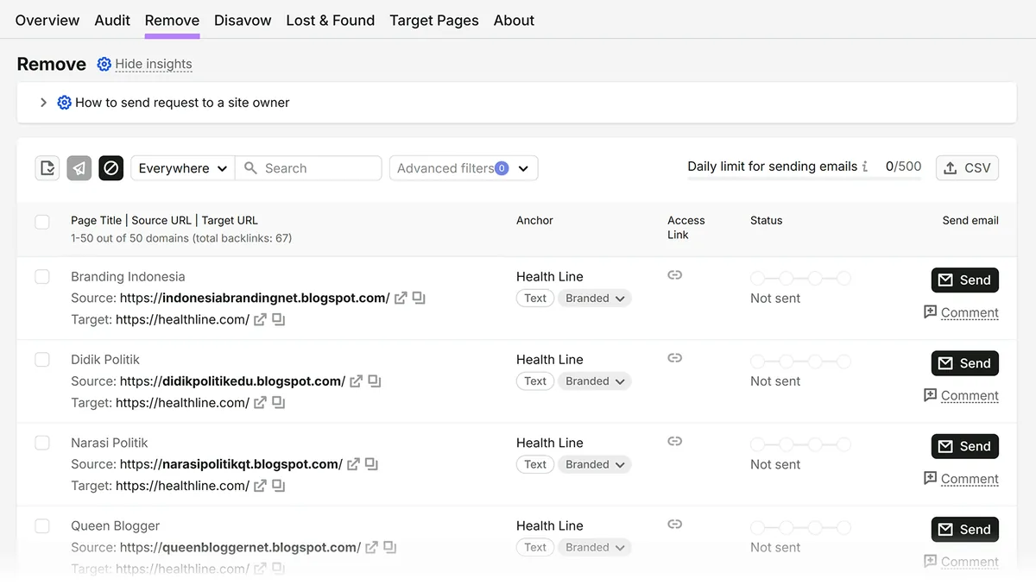
Task: Open narasipolitikqt source URL external link icon
Action: (x=354, y=464)
